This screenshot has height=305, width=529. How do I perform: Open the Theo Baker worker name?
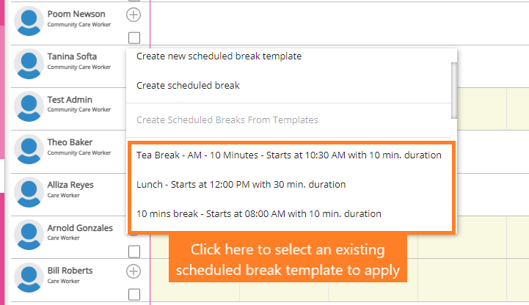coord(70,142)
